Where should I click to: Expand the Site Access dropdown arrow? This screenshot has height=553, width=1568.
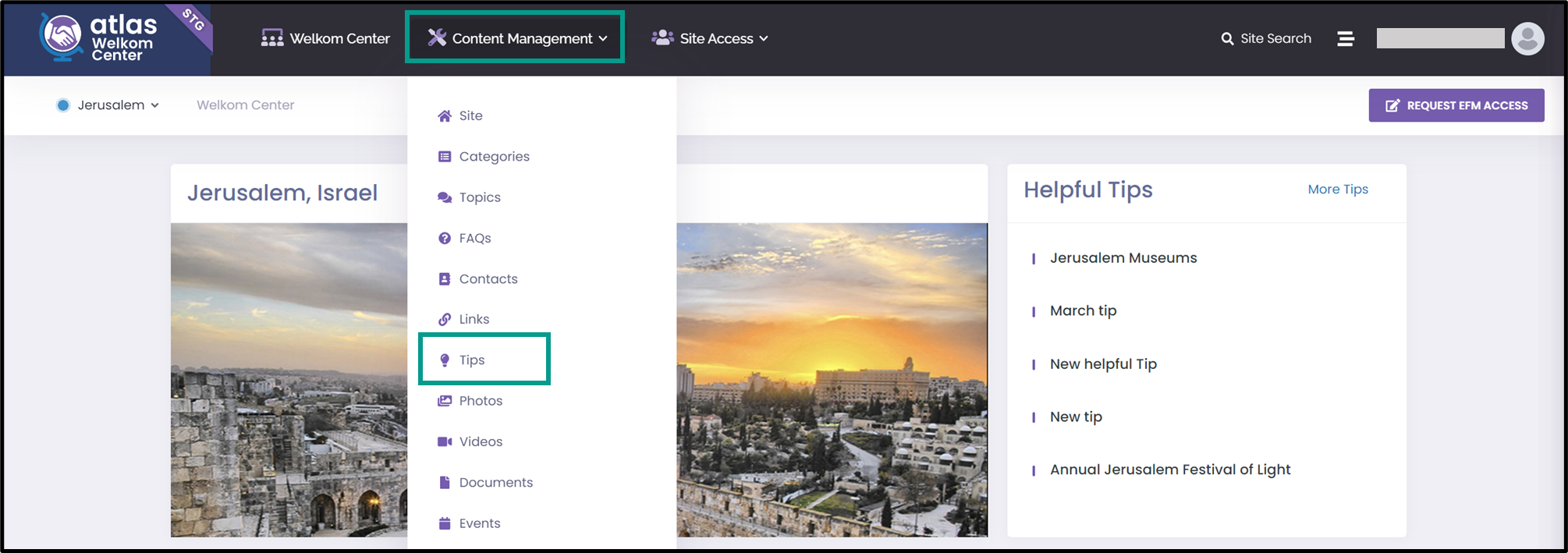tap(764, 38)
